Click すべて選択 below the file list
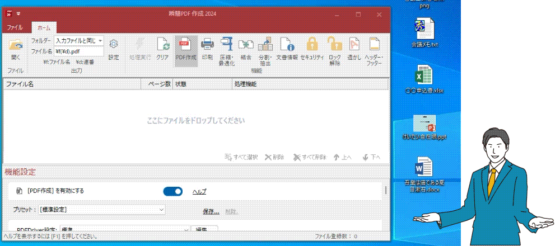 pyautogui.click(x=241, y=157)
